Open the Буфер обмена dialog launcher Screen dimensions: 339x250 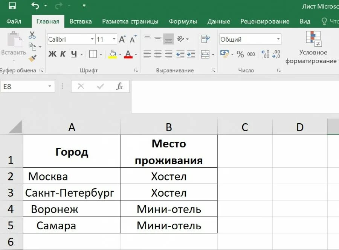(x=41, y=70)
